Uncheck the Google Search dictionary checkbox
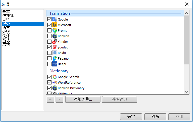The image size is (193, 122). (x=49, y=77)
